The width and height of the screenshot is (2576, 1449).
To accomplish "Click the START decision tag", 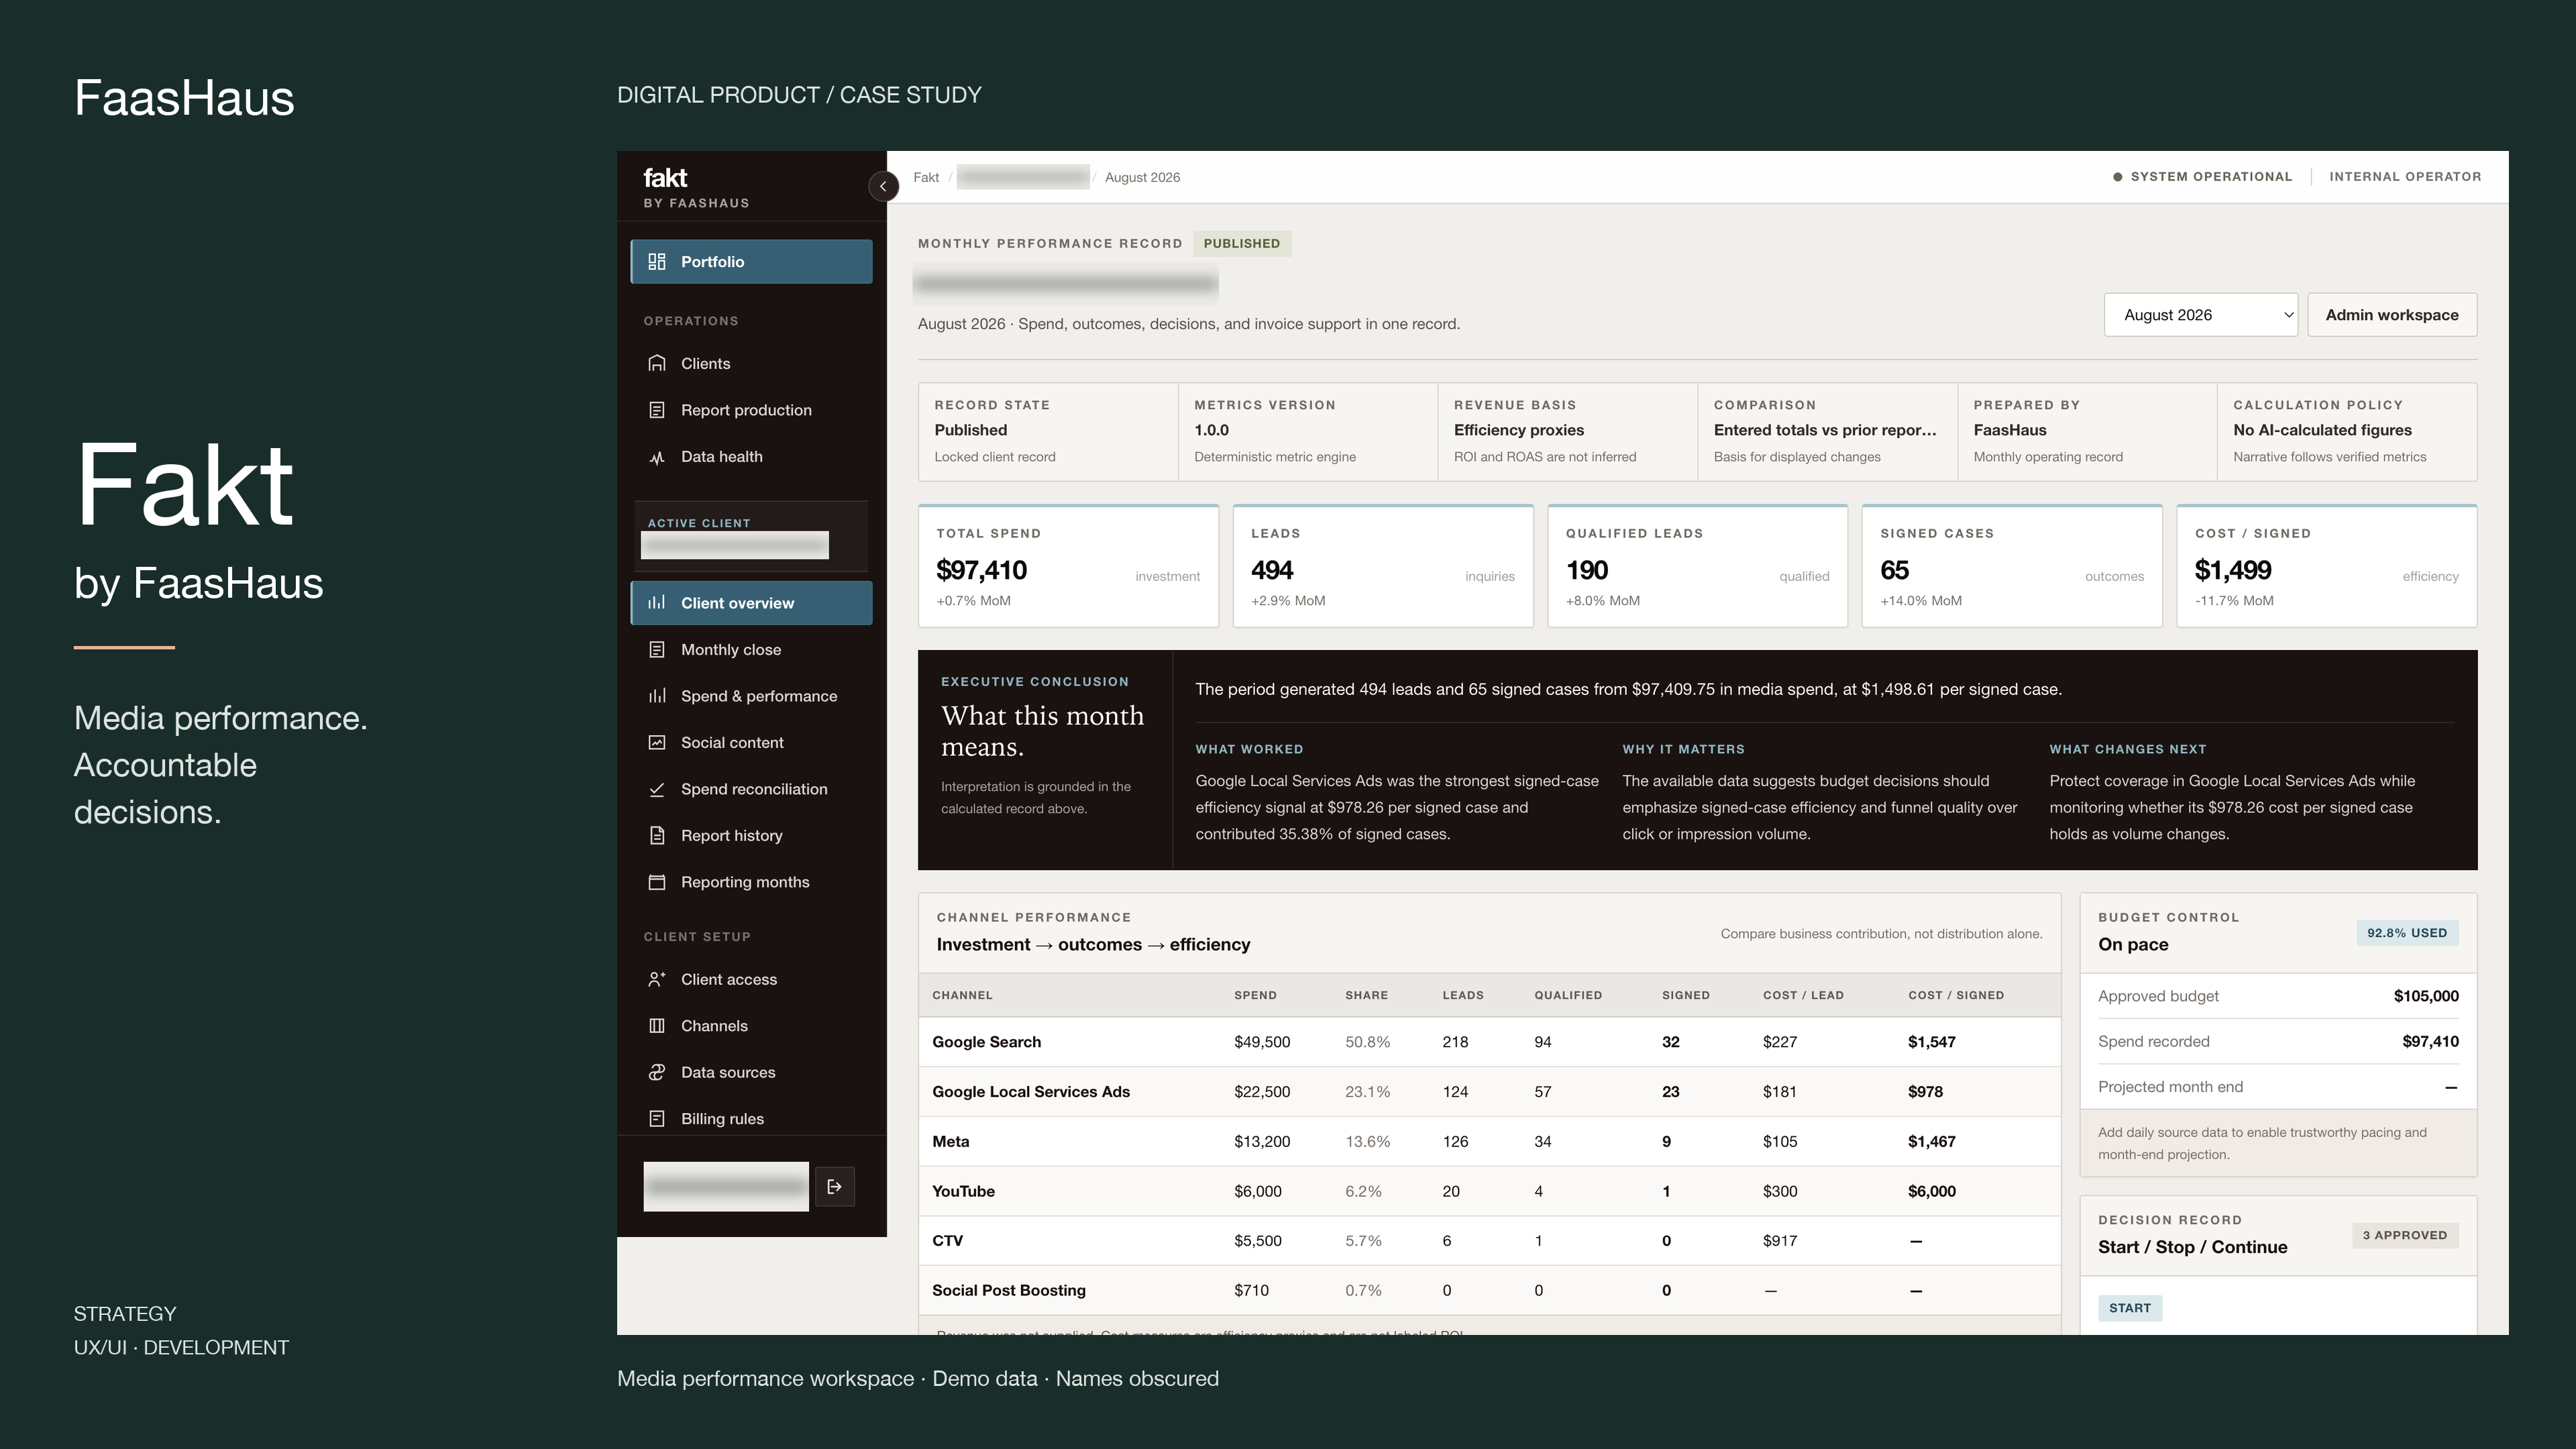I will click(2130, 1308).
